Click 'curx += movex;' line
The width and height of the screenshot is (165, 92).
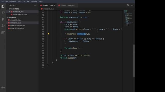[x=72, y=24]
